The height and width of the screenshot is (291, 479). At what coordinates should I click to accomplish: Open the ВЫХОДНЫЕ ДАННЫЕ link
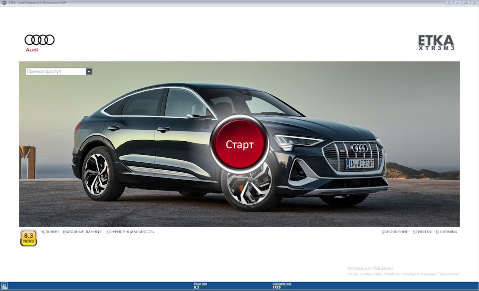(x=82, y=232)
